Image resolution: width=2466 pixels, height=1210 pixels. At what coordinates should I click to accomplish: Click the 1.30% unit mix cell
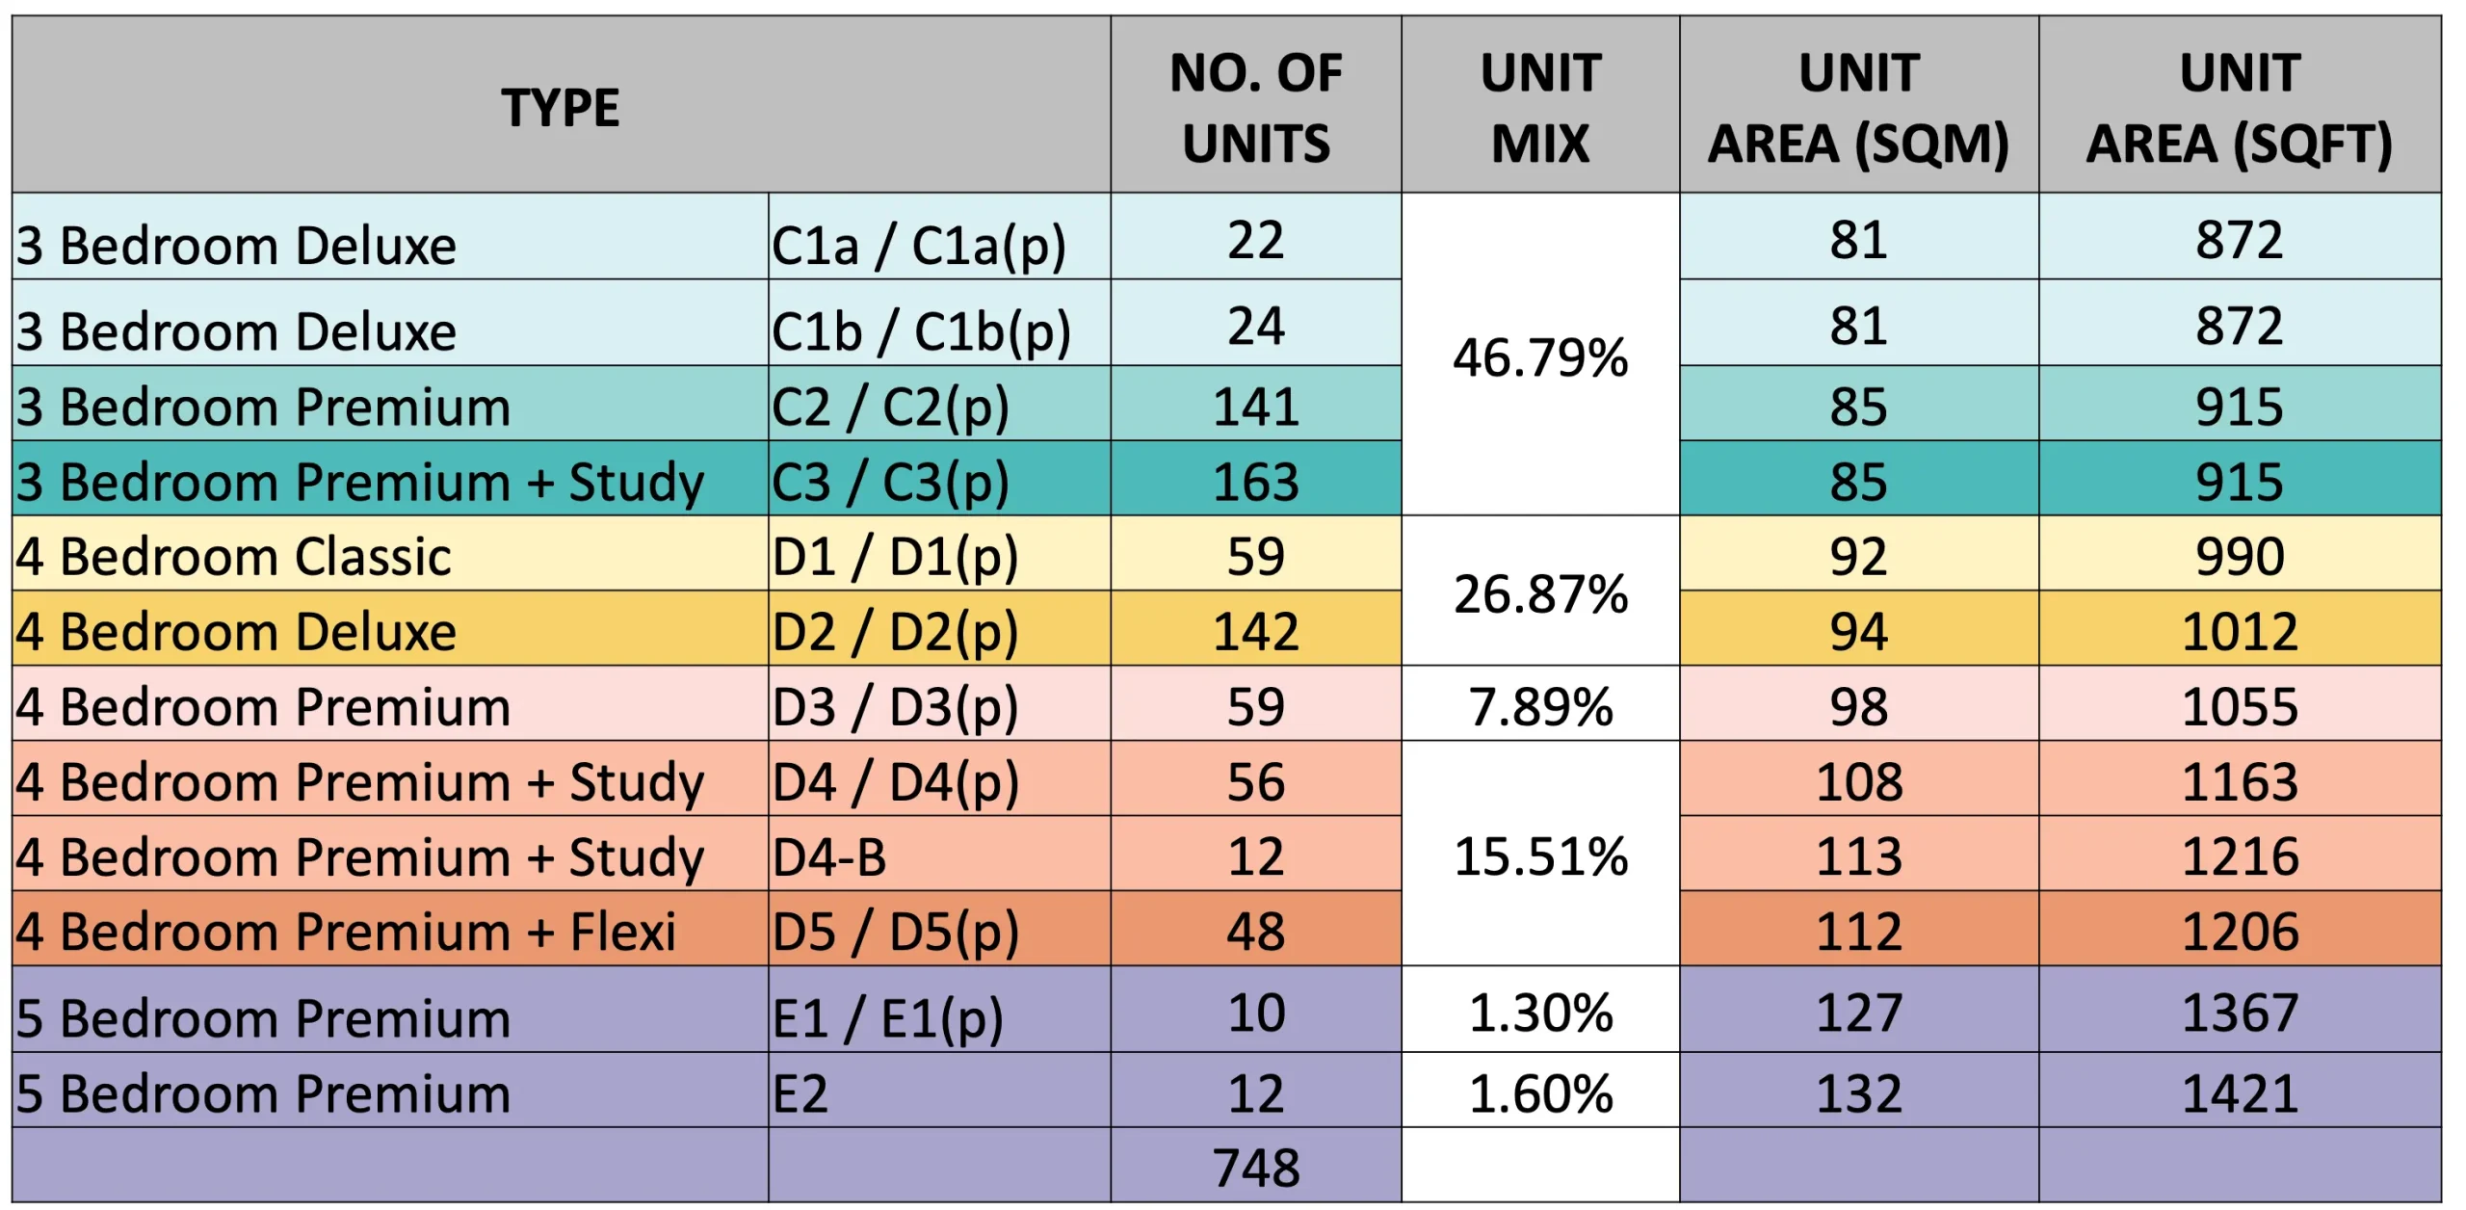pyautogui.click(x=1540, y=1012)
